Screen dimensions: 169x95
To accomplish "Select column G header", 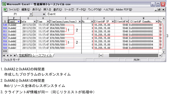I will click(x=29, y=18).
